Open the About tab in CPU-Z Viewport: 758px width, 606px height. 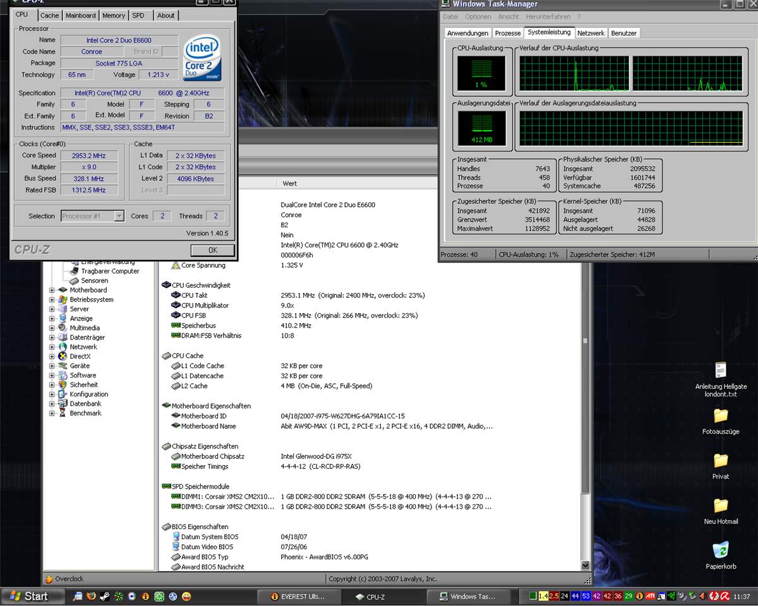point(166,15)
